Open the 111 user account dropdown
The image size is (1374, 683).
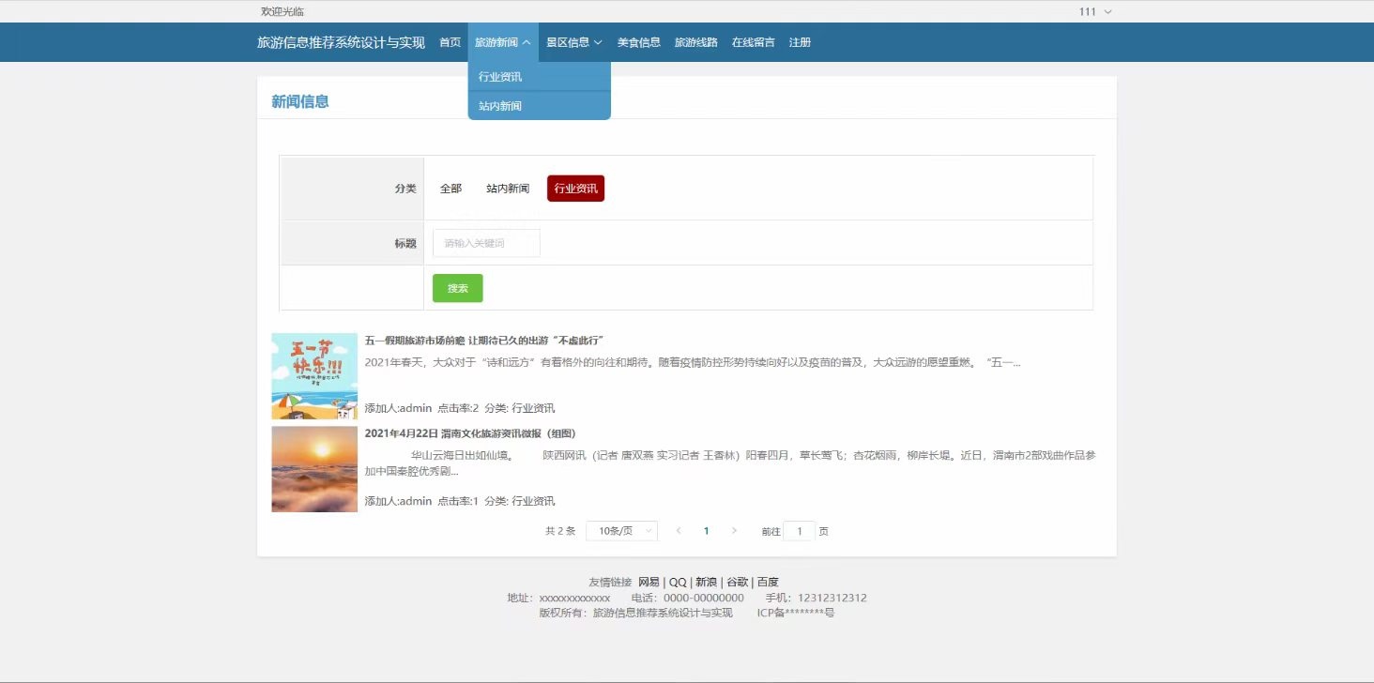tap(1095, 11)
